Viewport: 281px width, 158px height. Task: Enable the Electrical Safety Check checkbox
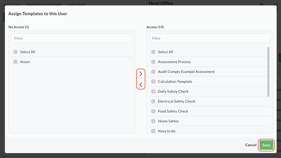click(153, 101)
